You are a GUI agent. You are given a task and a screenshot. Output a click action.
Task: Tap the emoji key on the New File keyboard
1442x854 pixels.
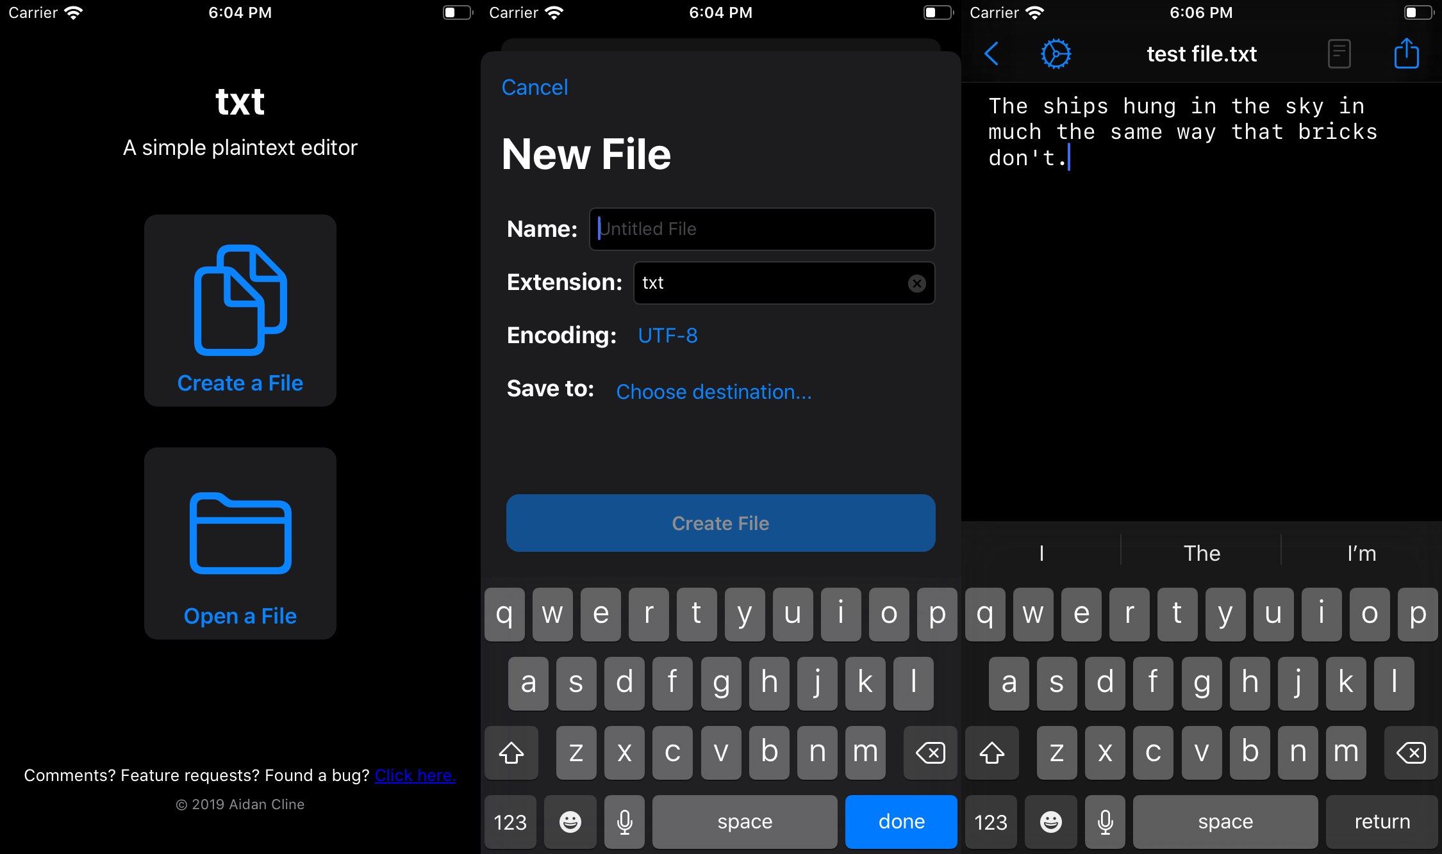570,821
